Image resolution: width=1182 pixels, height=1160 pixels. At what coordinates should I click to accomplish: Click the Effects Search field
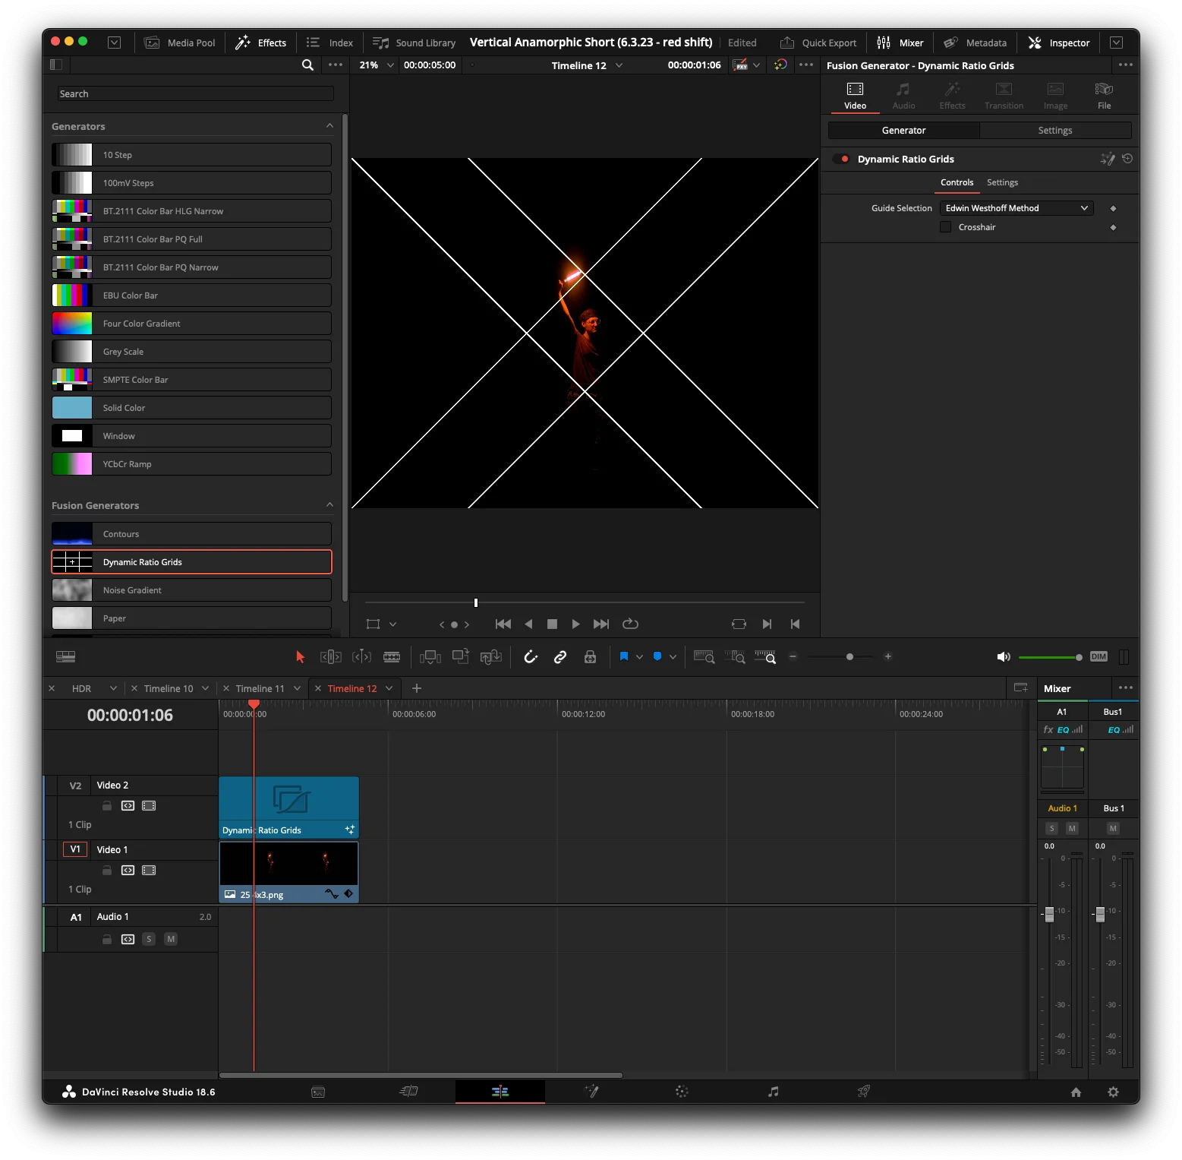196,93
